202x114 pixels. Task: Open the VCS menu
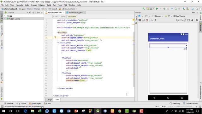tap(65, 5)
